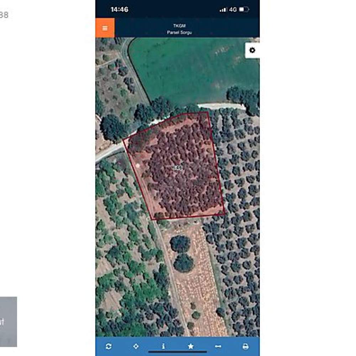Tap the refresh icon in bottom toolbar
This screenshot has width=356, height=356.
[109, 346]
